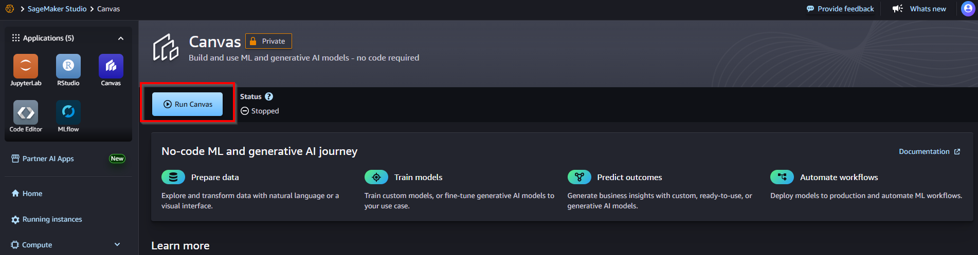The width and height of the screenshot is (978, 255).
Task: Open Partner AI Apps in sidebar
Action: (48, 159)
